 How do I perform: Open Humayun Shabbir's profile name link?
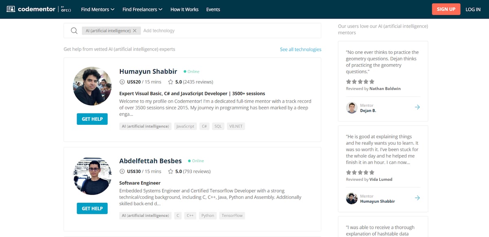148,71
